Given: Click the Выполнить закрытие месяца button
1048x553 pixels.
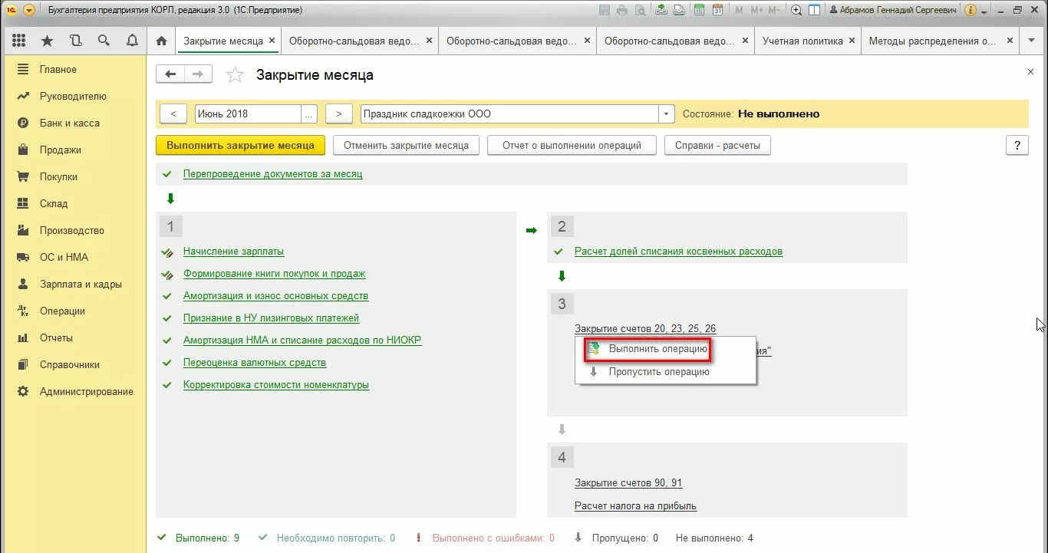Looking at the screenshot, I should click(x=240, y=146).
